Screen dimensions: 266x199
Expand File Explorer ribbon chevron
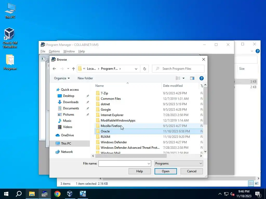(x=252, y=51)
